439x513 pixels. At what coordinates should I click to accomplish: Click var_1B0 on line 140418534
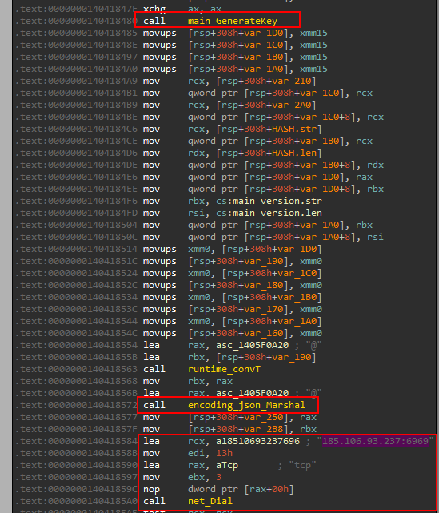pos(297,297)
